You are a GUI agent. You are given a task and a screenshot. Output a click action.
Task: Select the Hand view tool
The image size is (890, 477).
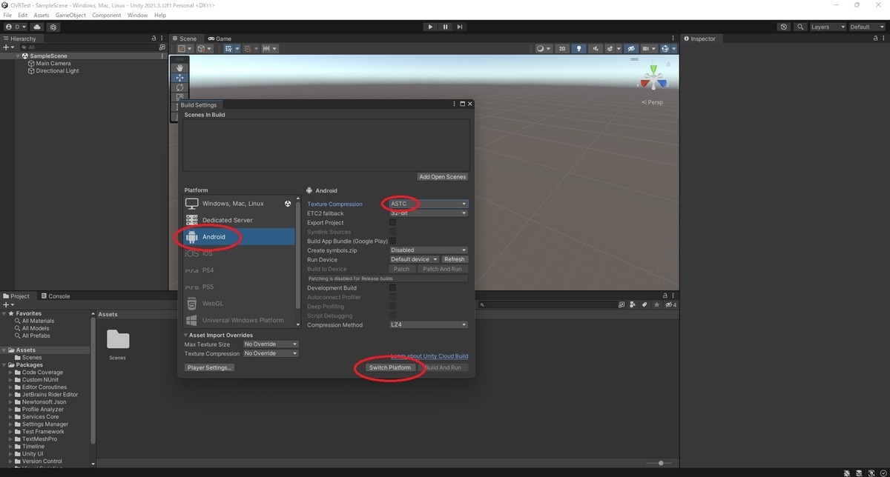179,68
